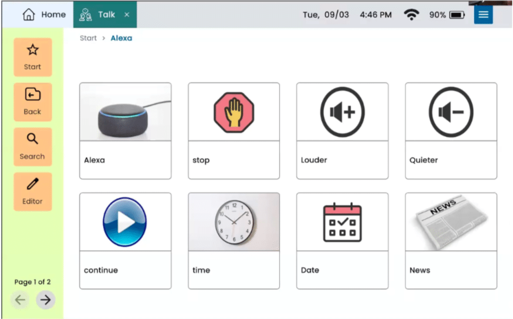Open the hamburger menu at top right
Viewport: 513px width, 319px height.
[x=483, y=15]
